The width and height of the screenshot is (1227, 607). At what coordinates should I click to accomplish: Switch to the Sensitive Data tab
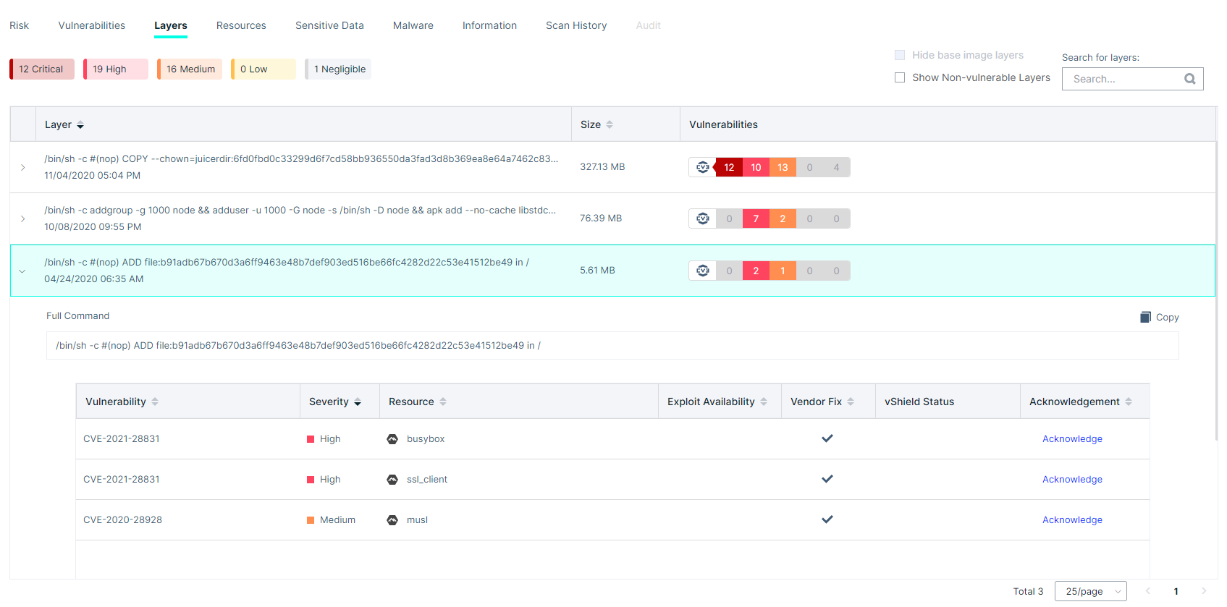[329, 25]
